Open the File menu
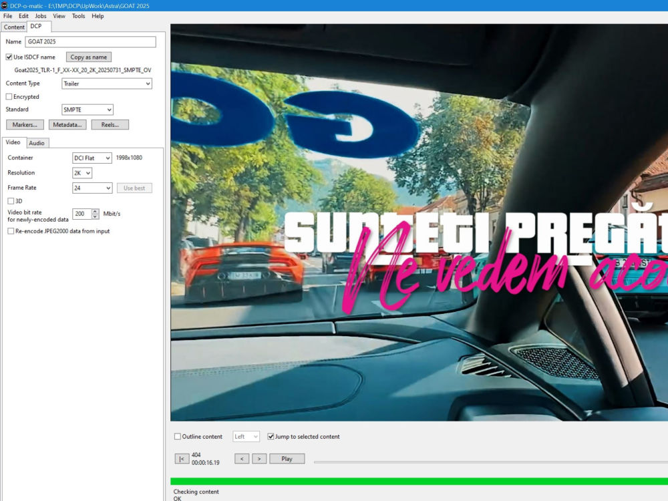Viewport: 668px width, 501px height. point(7,16)
